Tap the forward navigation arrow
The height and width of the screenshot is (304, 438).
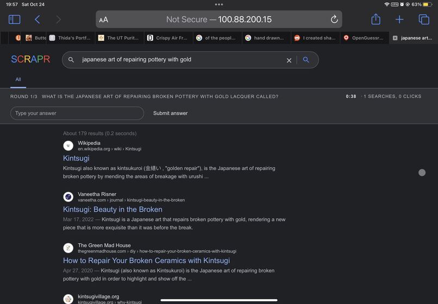coord(58,19)
